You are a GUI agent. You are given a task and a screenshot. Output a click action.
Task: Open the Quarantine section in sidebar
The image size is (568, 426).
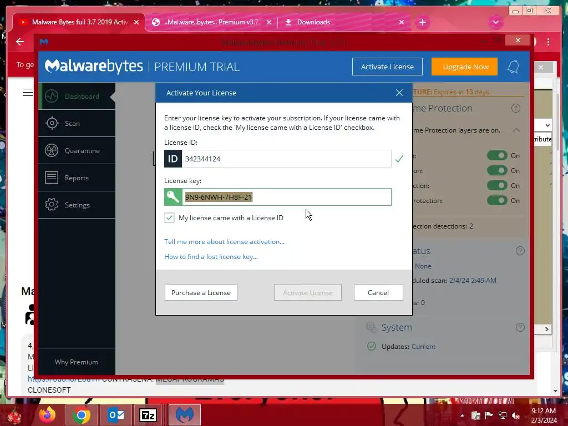[77, 151]
